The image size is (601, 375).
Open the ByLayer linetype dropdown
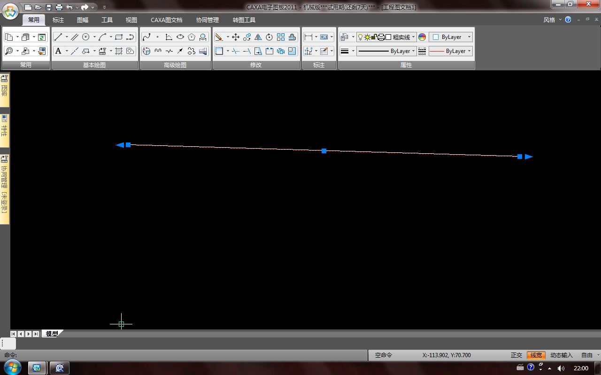(469, 51)
